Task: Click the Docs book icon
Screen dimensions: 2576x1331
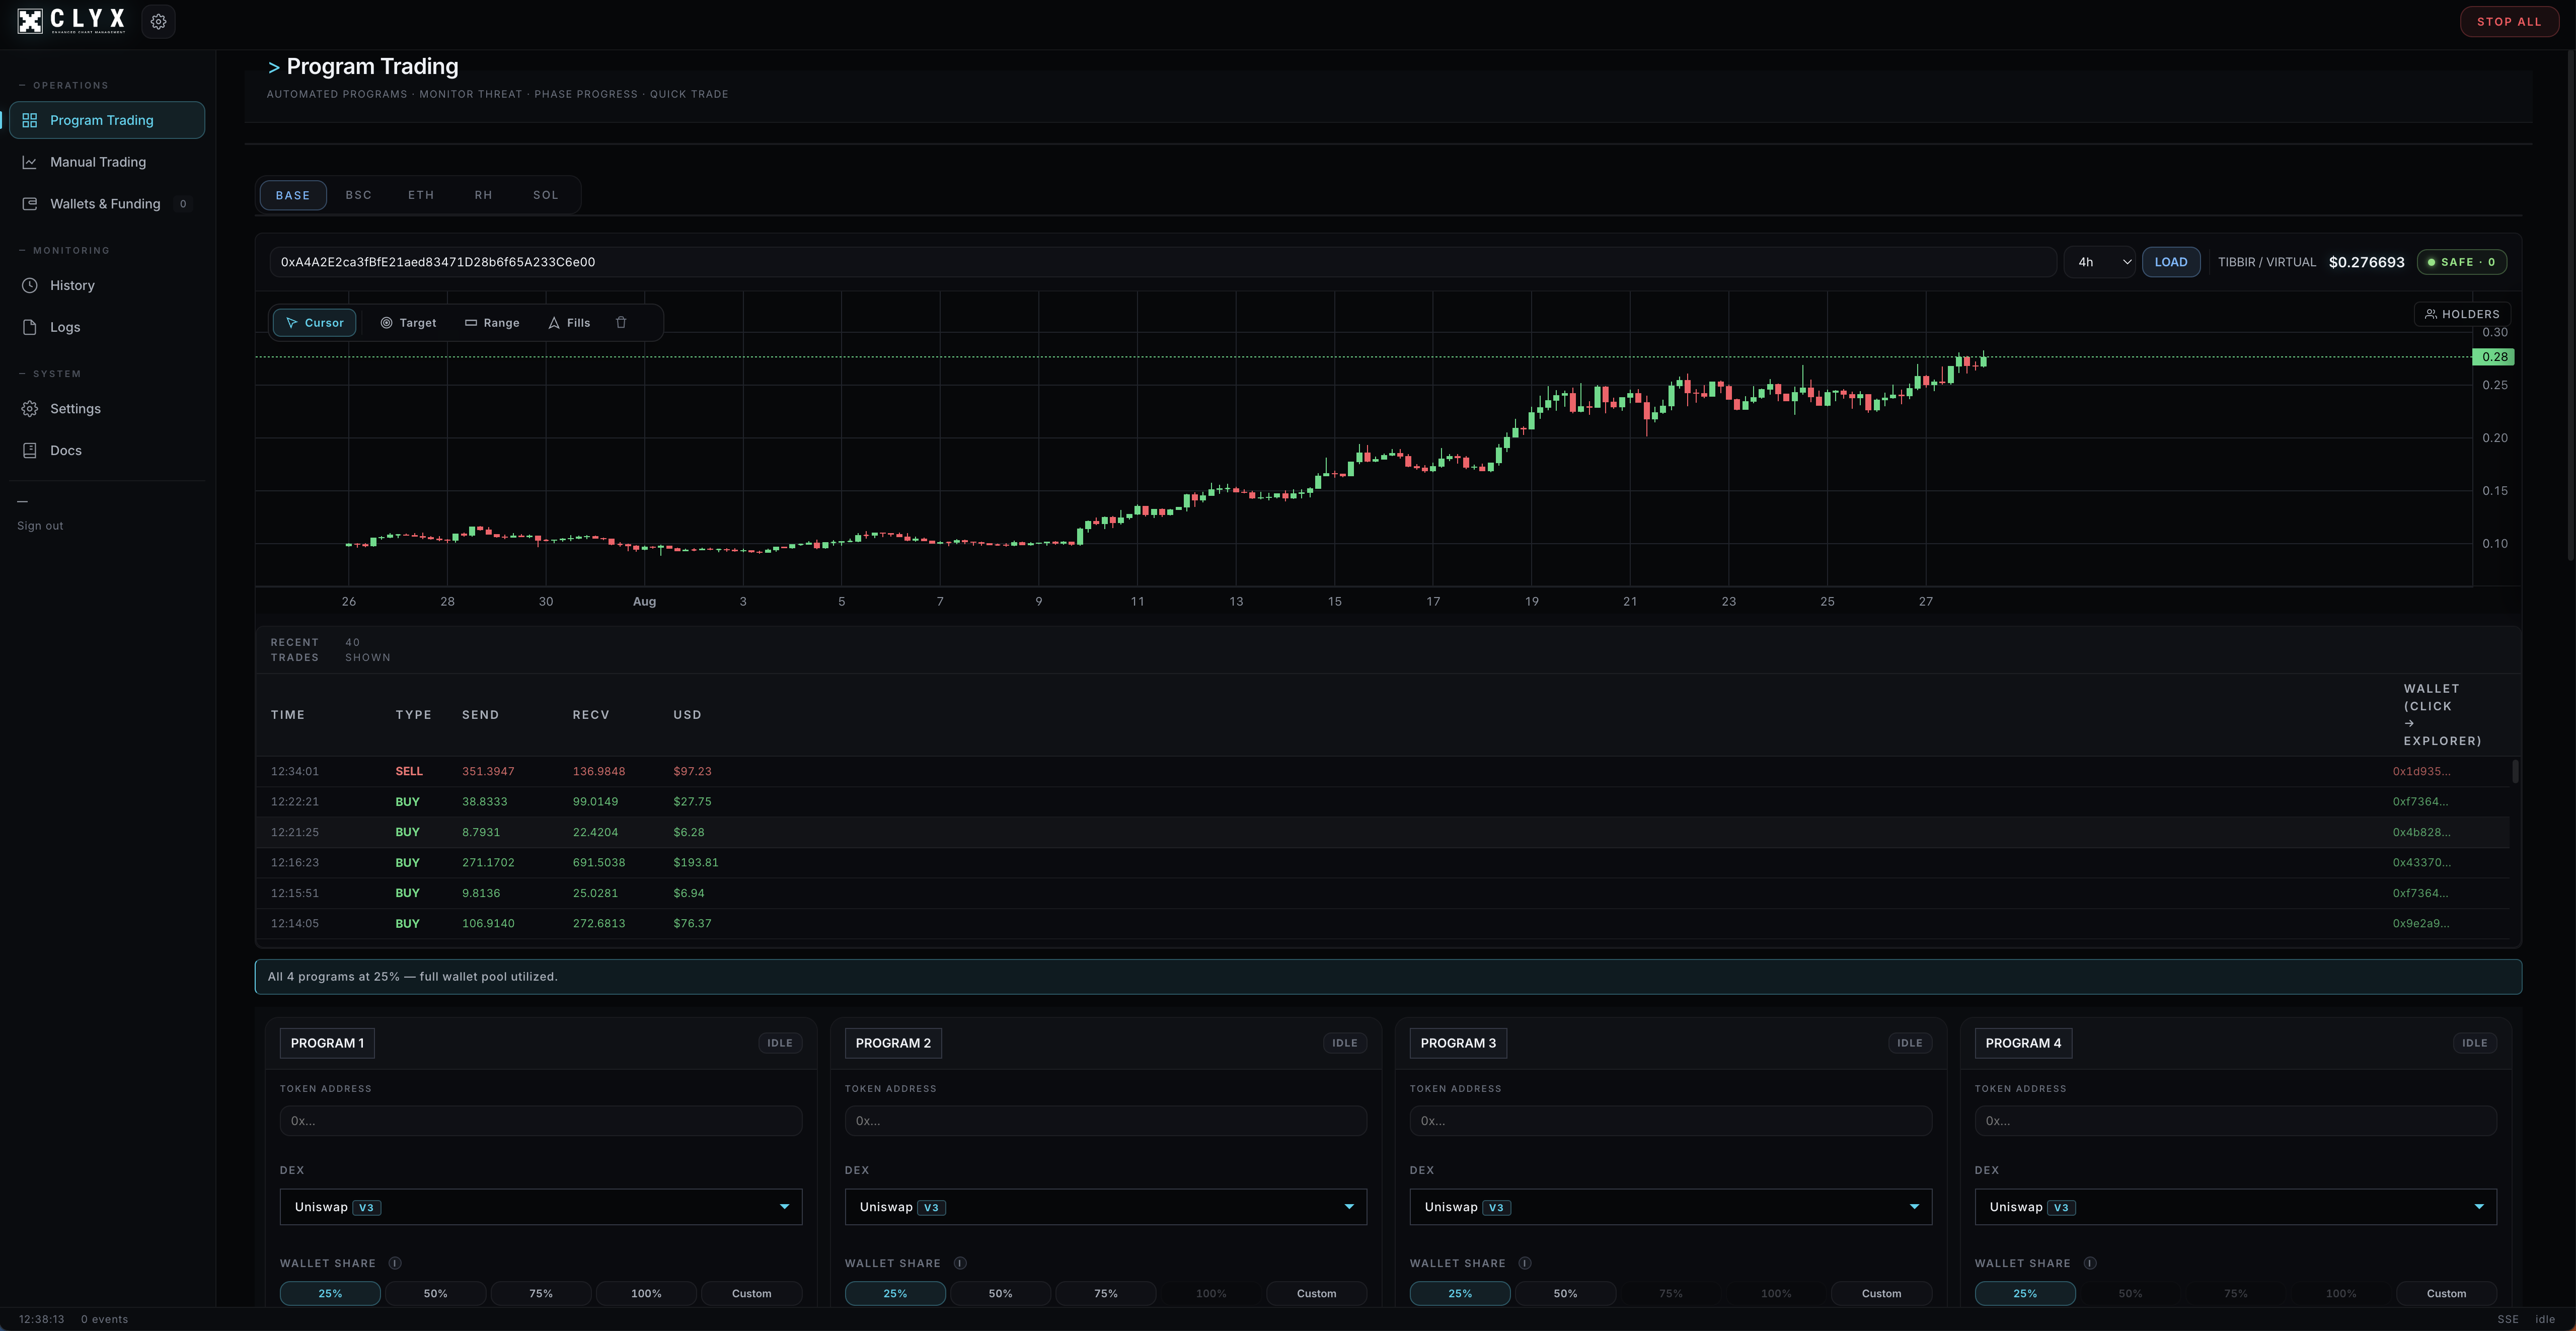Action: coord(30,451)
